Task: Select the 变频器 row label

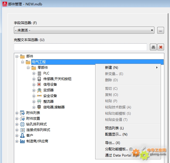Action: [48, 90]
